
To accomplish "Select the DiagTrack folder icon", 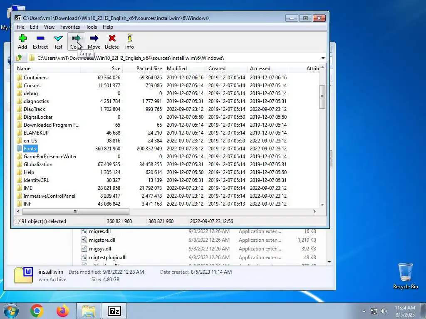I will tap(19, 109).
